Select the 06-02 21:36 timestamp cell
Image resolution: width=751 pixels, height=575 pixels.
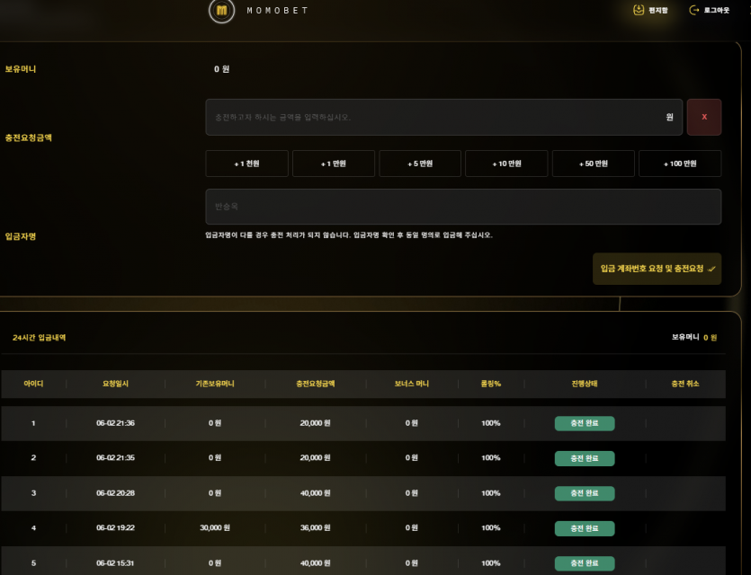(x=115, y=423)
